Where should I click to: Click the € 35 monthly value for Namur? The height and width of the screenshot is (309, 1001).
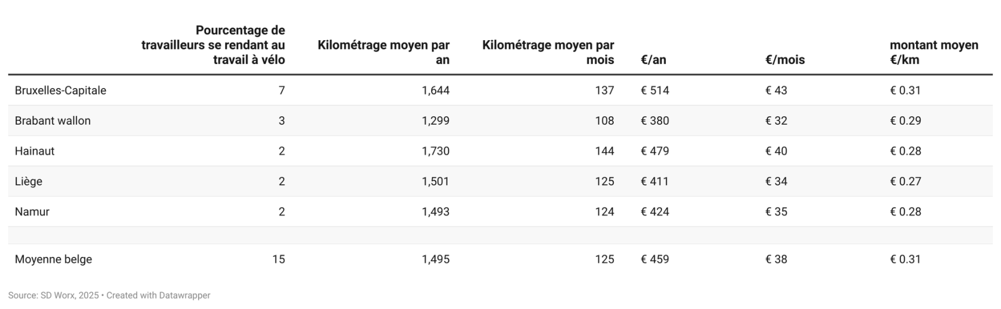(x=776, y=212)
